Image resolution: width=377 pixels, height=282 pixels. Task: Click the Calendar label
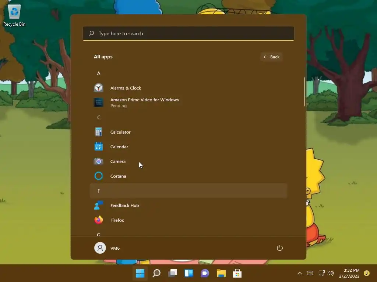(x=119, y=147)
